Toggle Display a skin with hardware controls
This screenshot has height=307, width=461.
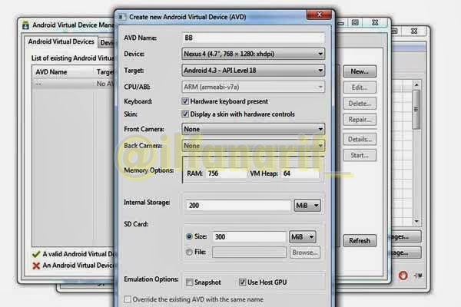185,114
